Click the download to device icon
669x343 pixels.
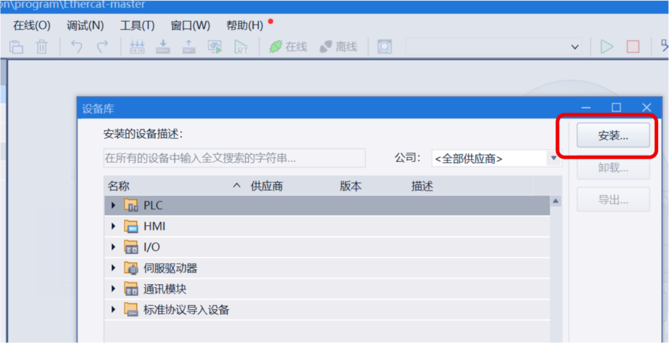tap(163, 47)
